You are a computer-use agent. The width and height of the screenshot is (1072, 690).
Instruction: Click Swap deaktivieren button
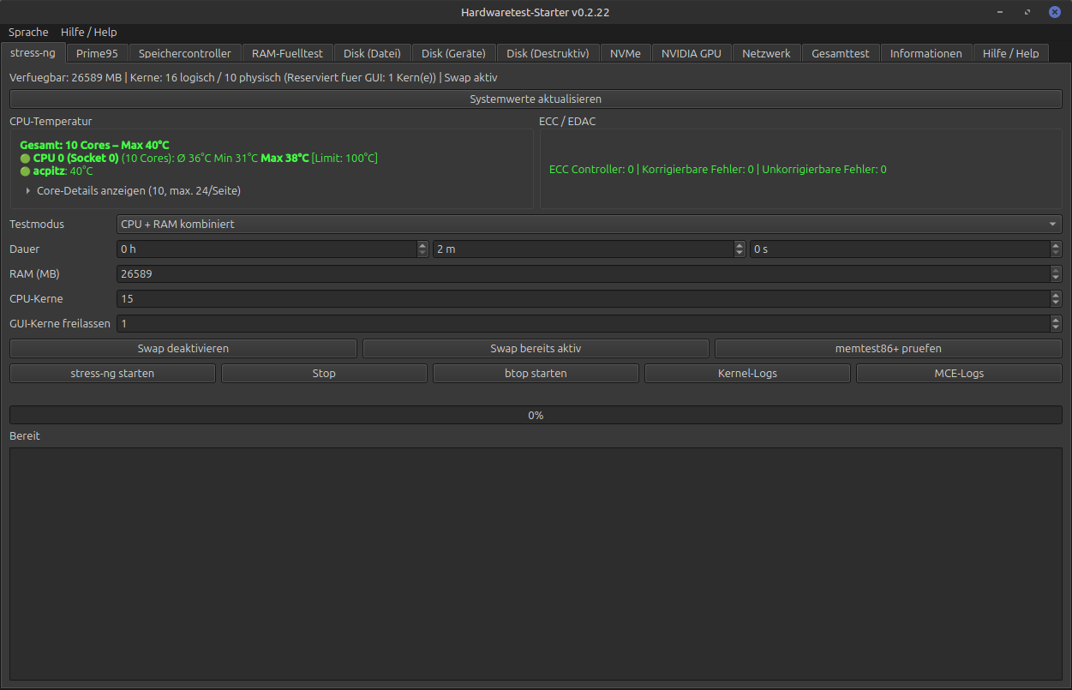tap(183, 349)
